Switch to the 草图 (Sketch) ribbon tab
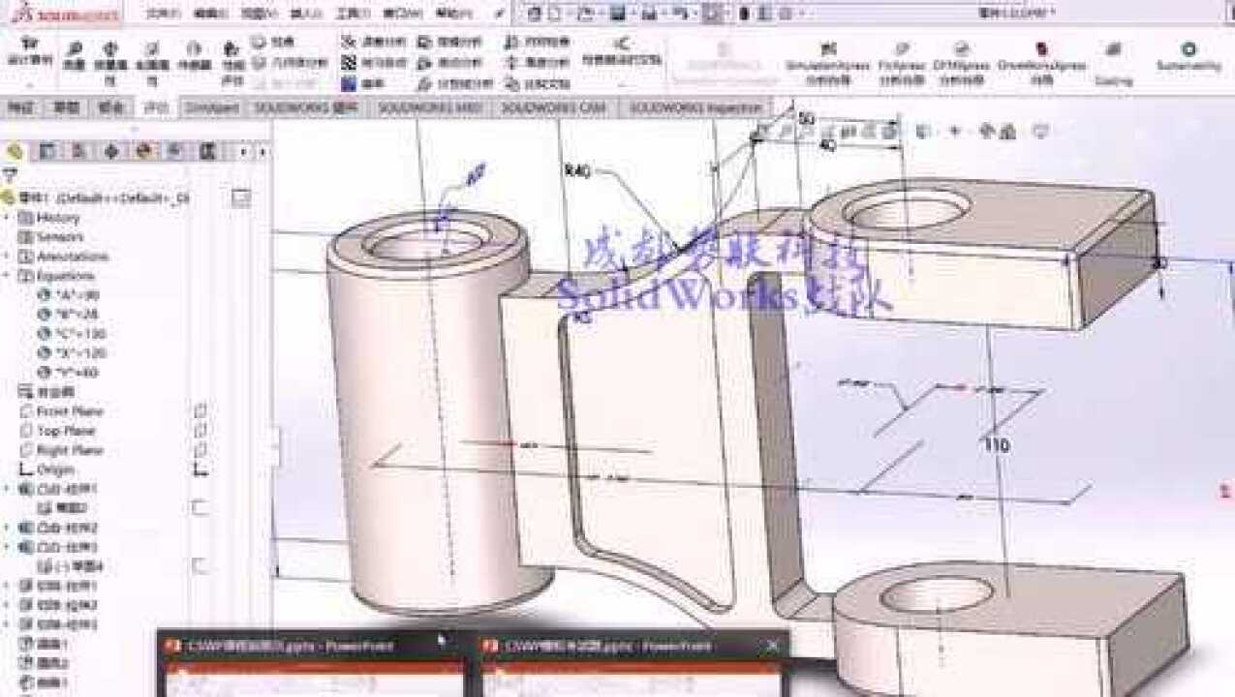Screen dimensions: 1235x697 pos(66,108)
